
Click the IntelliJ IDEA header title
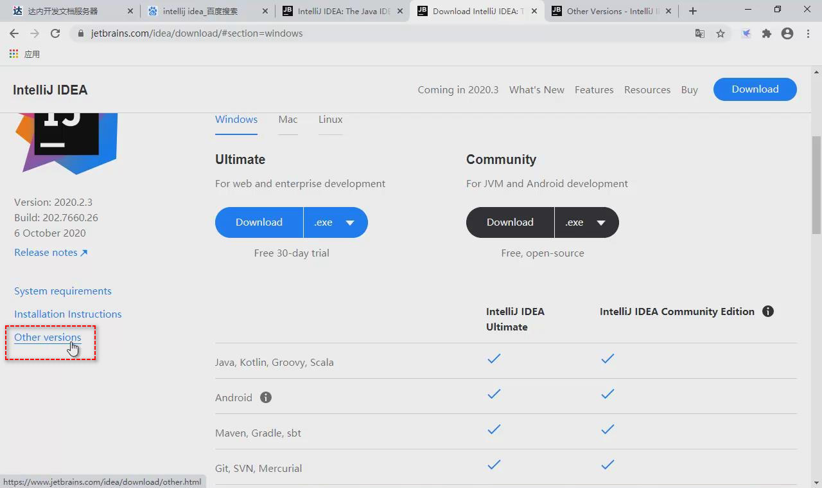(50, 90)
